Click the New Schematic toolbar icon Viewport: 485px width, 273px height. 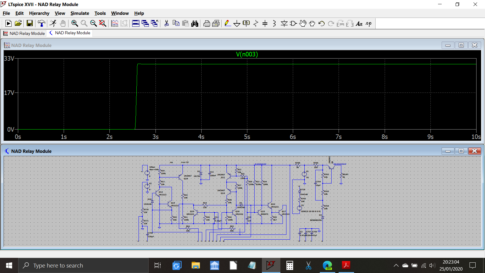coord(8,23)
